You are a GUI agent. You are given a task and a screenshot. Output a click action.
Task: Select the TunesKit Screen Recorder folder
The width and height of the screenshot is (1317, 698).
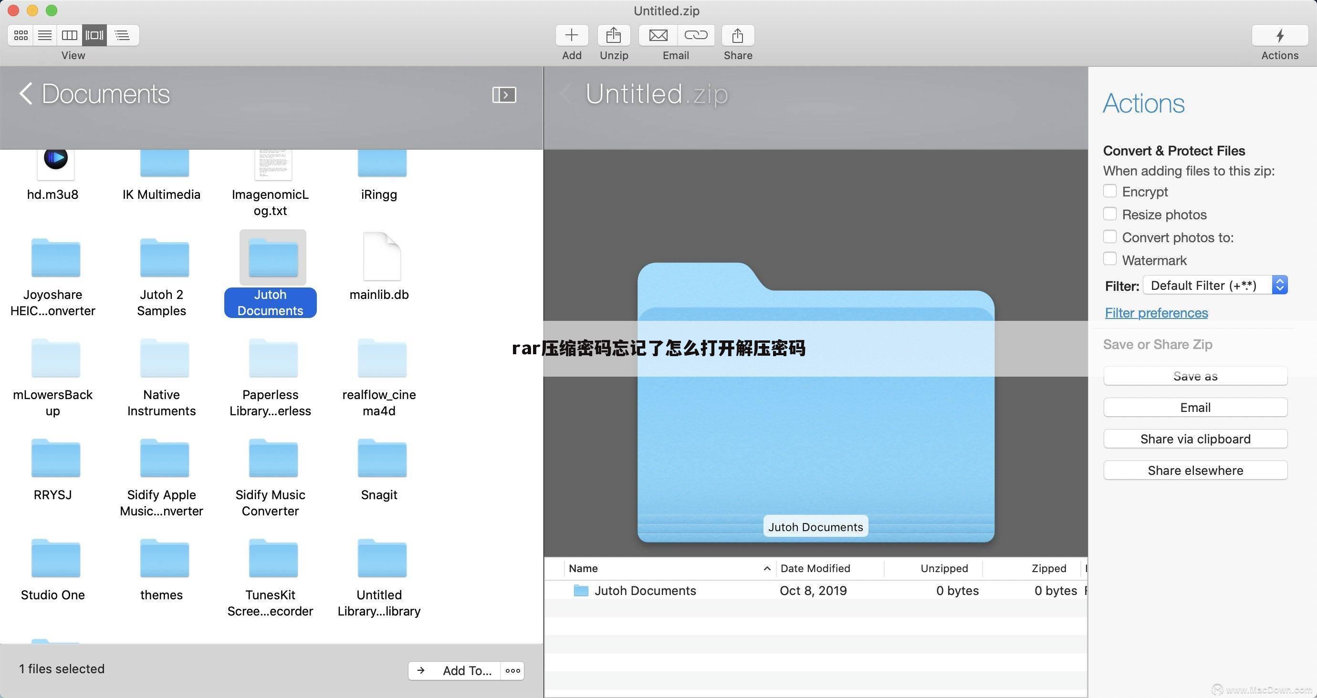tap(271, 577)
